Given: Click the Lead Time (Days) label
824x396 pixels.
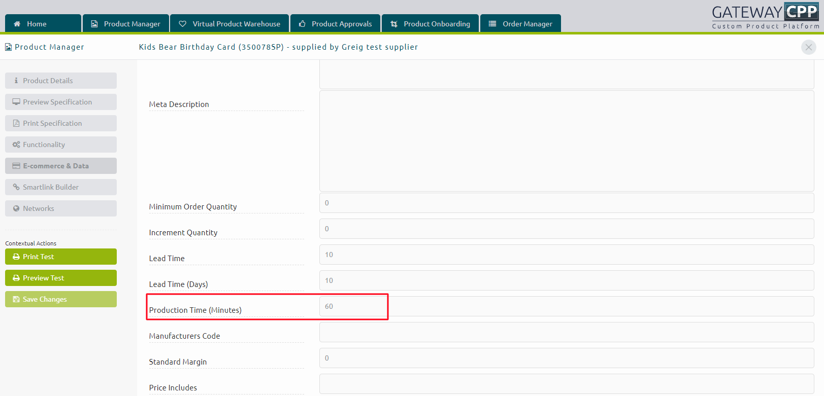Looking at the screenshot, I should [178, 284].
